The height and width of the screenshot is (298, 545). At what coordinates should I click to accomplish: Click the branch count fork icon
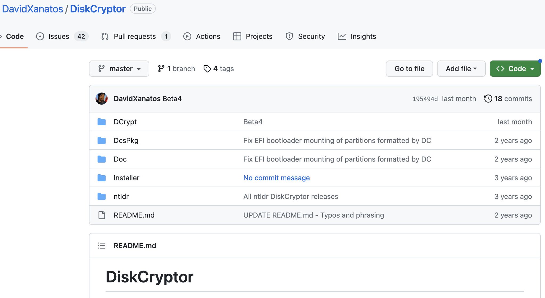tap(161, 69)
